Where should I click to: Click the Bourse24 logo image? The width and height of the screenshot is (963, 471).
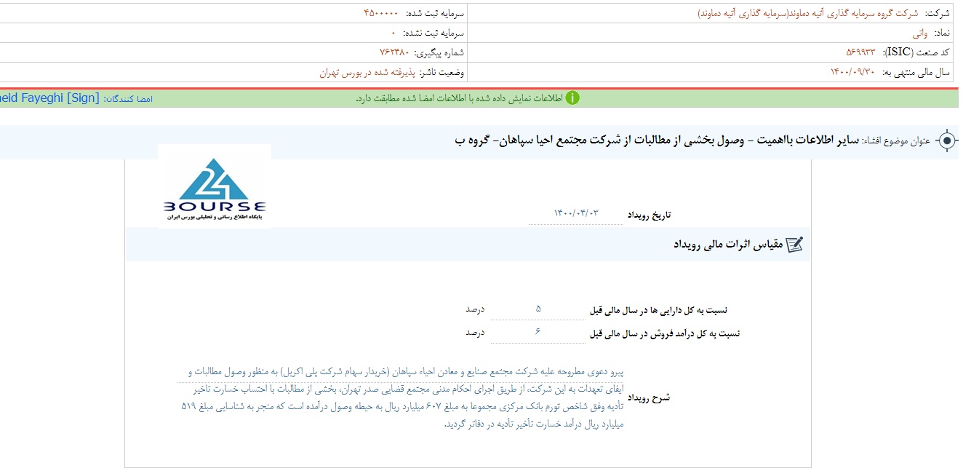click(x=215, y=188)
